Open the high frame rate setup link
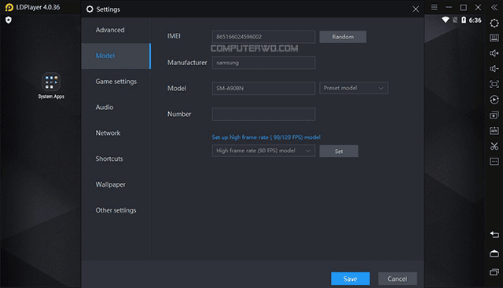This screenshot has width=503, height=288. [x=266, y=137]
